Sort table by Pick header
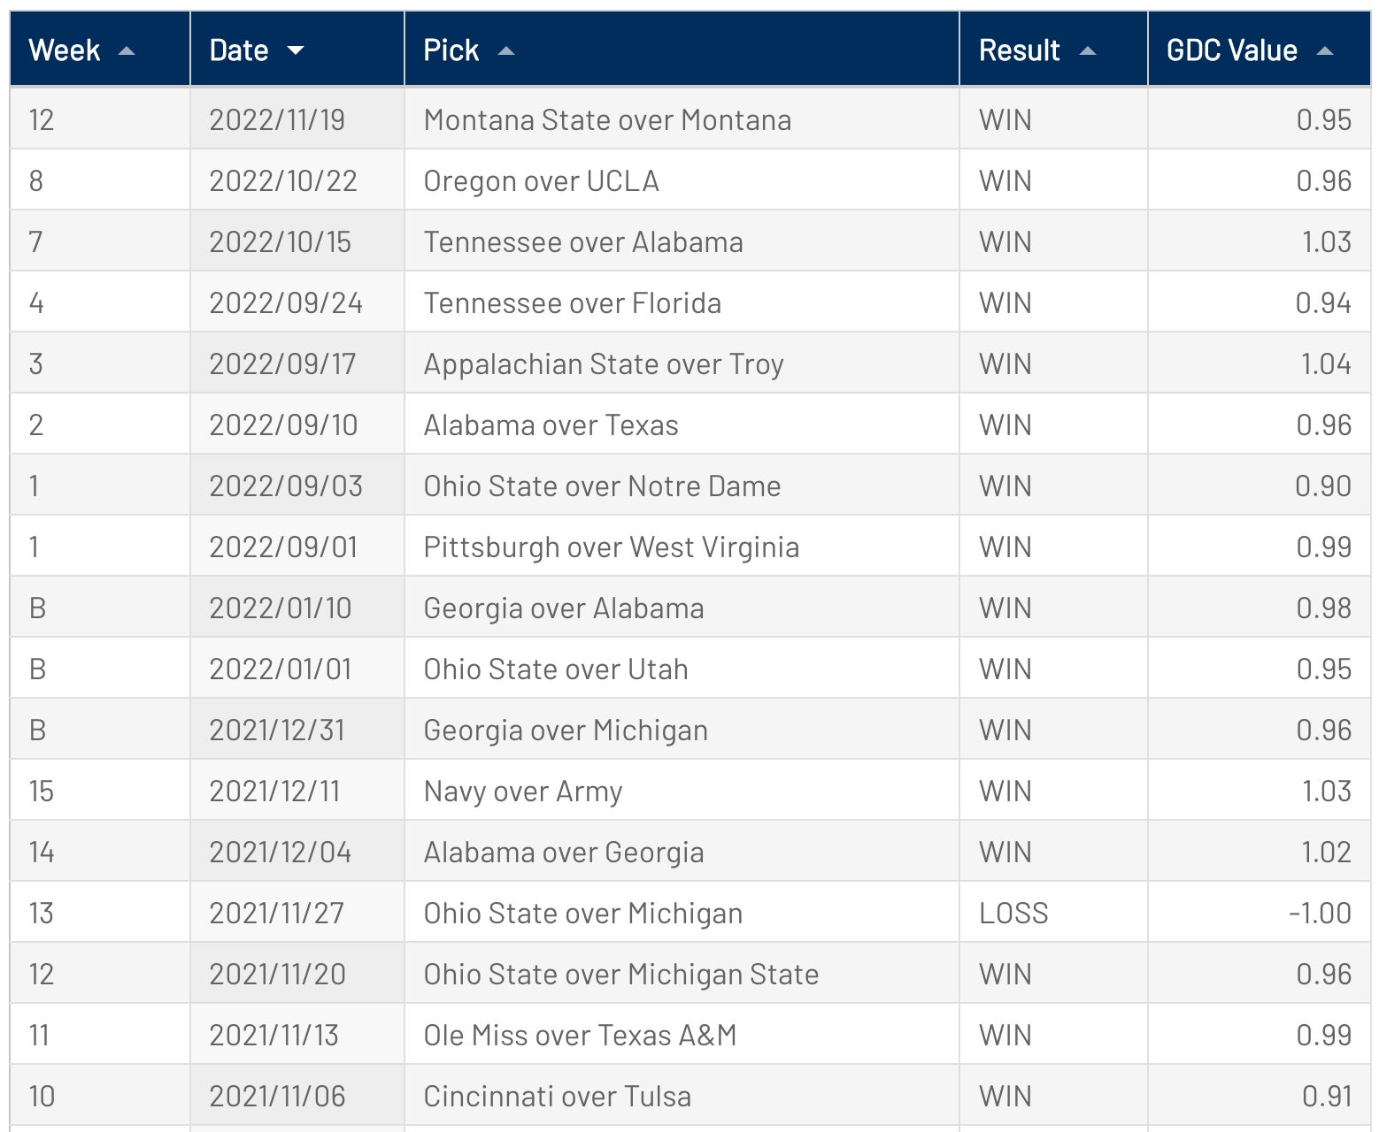Viewport: 1379px width, 1132px height. coord(451,50)
